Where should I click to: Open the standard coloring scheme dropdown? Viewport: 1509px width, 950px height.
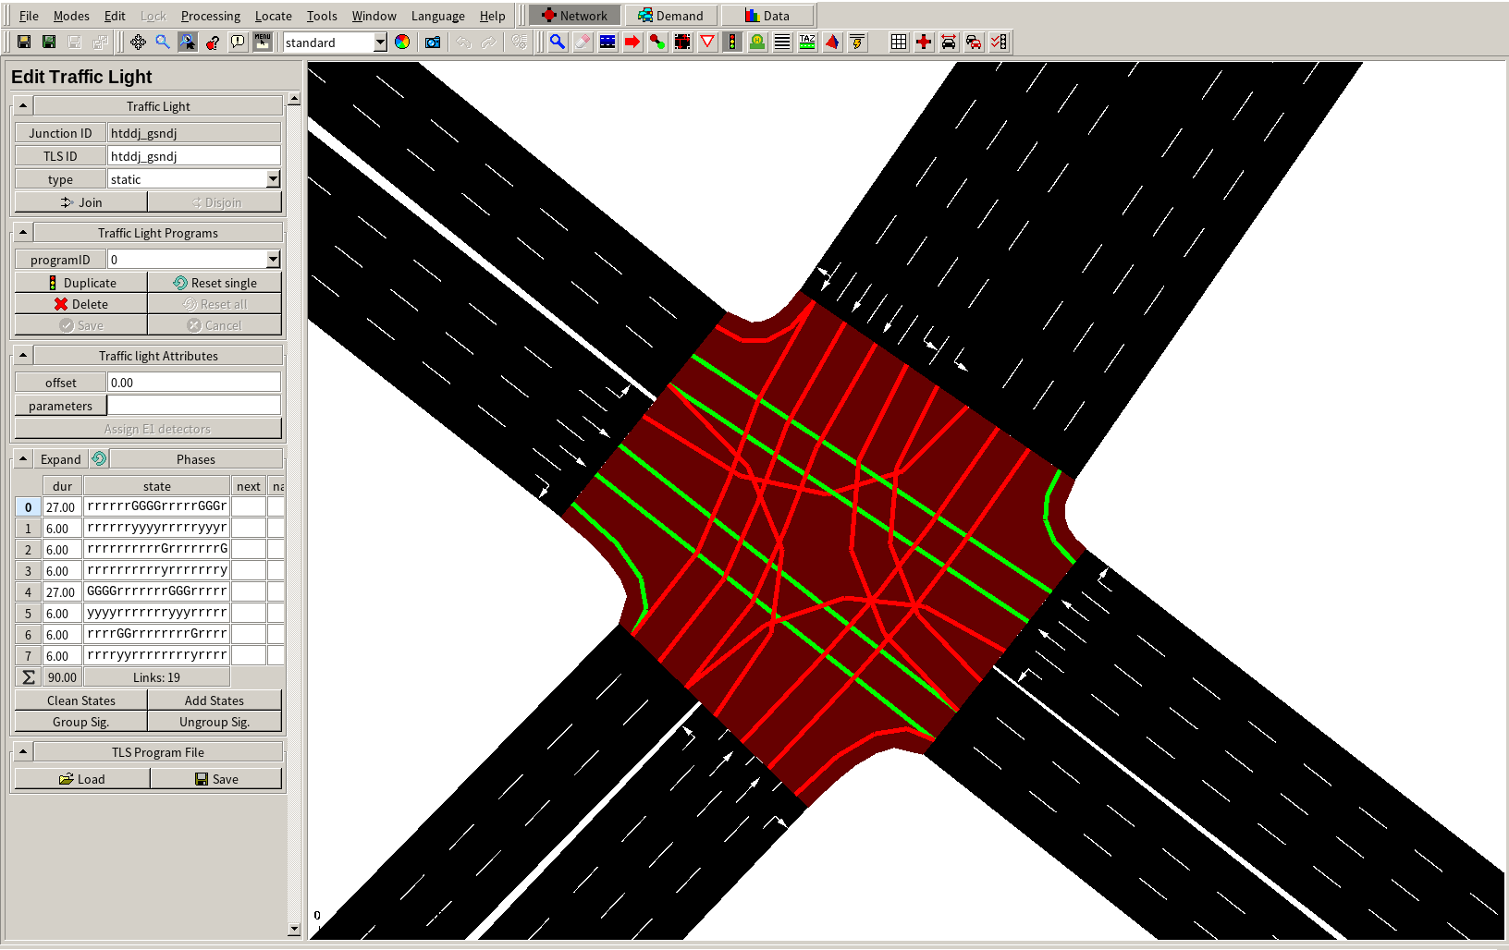pyautogui.click(x=380, y=43)
